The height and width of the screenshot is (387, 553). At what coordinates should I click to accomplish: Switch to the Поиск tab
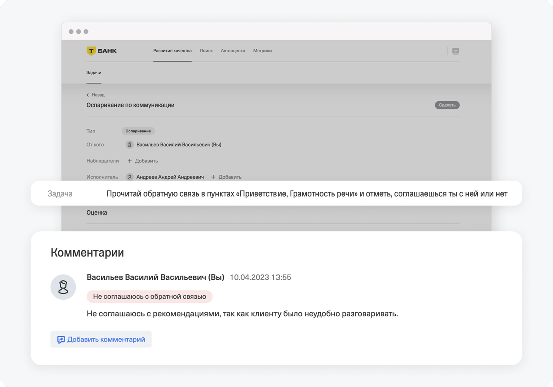[x=206, y=51]
